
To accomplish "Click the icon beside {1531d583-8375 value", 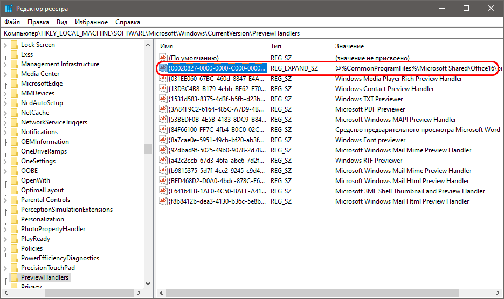I will pyautogui.click(x=163, y=99).
